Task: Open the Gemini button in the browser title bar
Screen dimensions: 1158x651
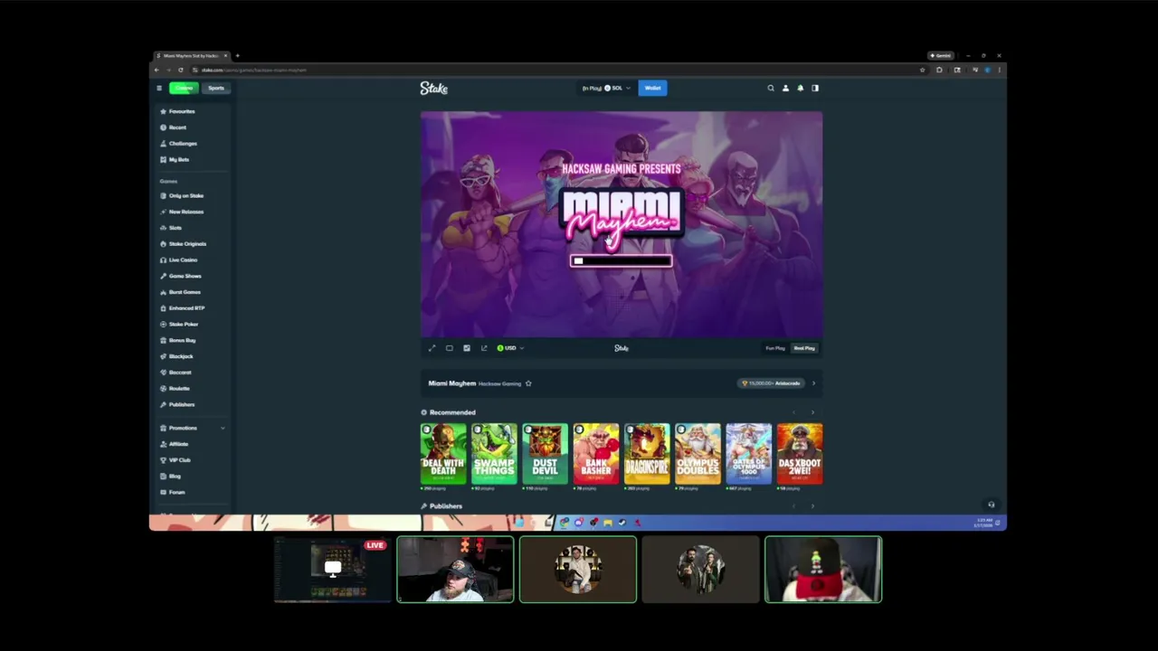Action: (940, 56)
